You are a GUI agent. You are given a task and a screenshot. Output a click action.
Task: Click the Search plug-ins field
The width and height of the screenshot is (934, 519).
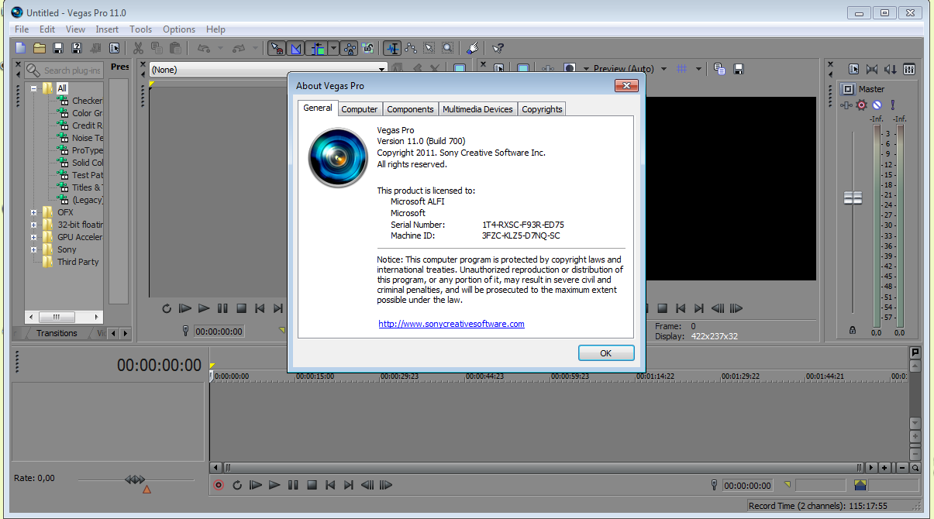pos(64,70)
